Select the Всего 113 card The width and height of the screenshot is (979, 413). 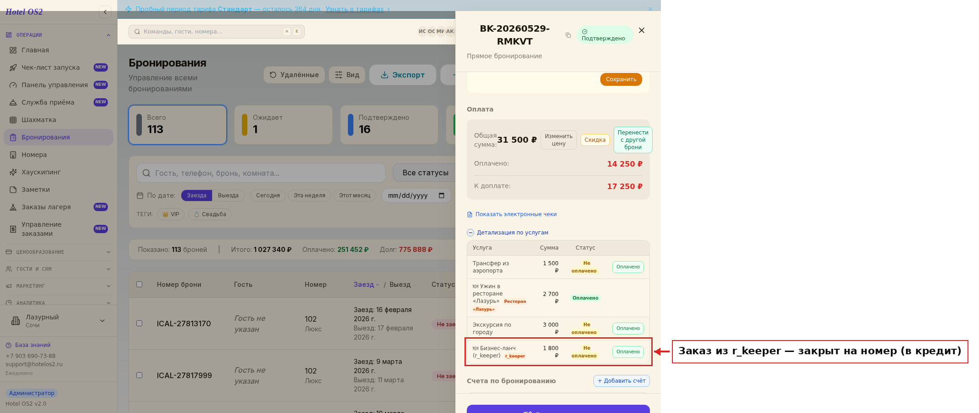(x=178, y=125)
